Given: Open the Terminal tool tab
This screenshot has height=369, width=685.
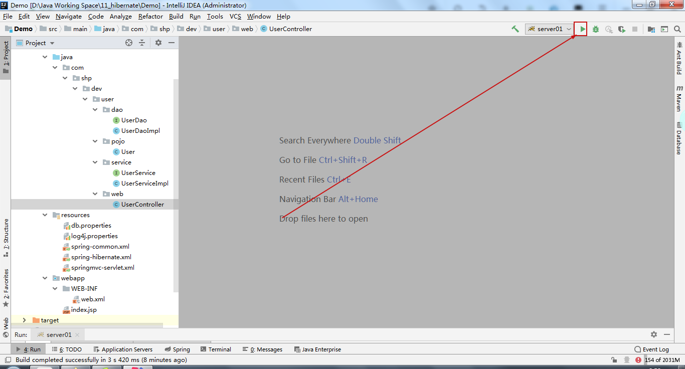Looking at the screenshot, I should 216,349.
